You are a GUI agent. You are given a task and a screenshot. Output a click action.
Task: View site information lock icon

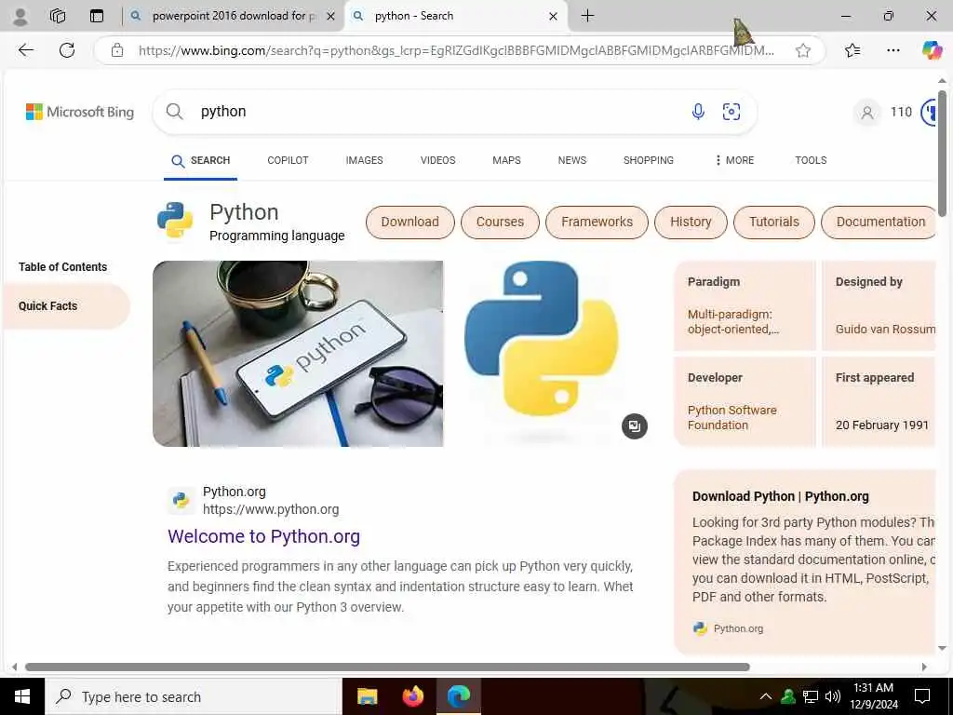point(117,50)
